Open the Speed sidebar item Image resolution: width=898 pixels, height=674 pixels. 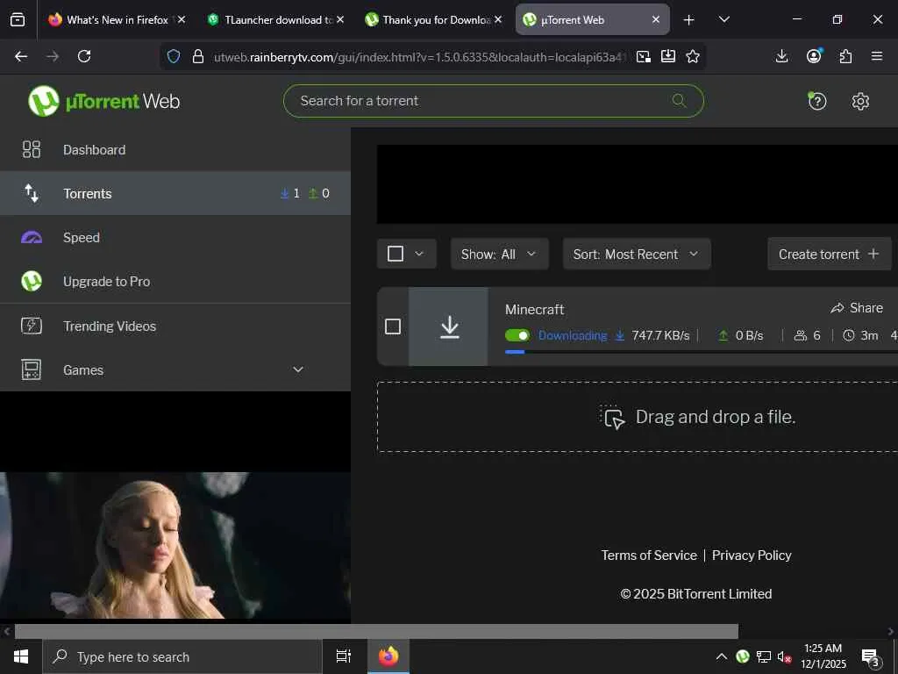coord(175,237)
